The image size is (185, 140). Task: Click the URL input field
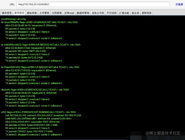tap(93, 4)
